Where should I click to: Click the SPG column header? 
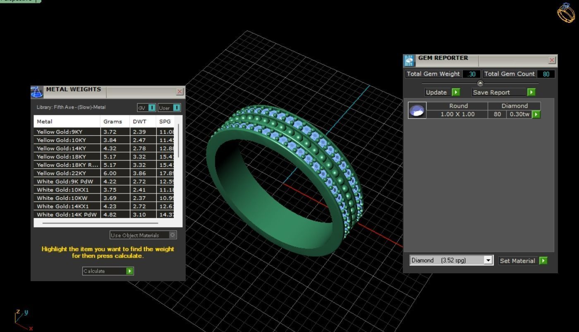165,122
